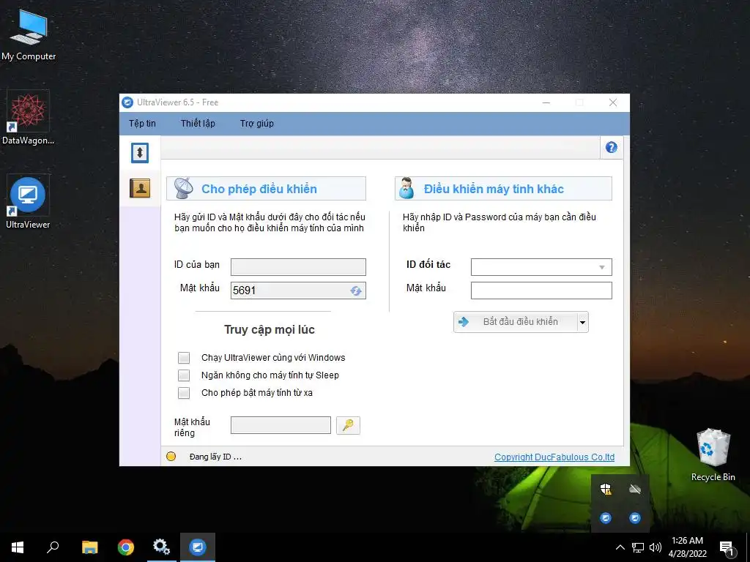750x562 pixels.
Task: Enable Chạy UltraViewer cùng với Windows checkbox
Action: point(184,357)
